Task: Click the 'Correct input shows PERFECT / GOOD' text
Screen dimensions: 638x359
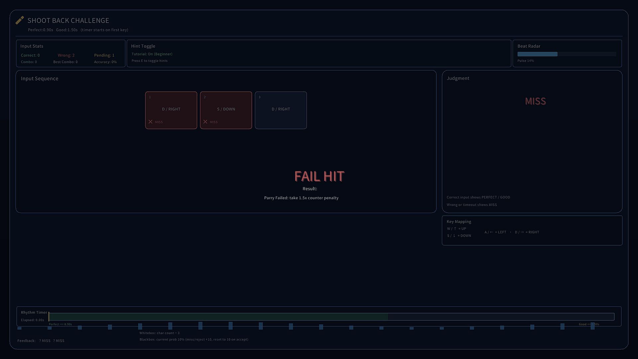Action: pyautogui.click(x=478, y=197)
